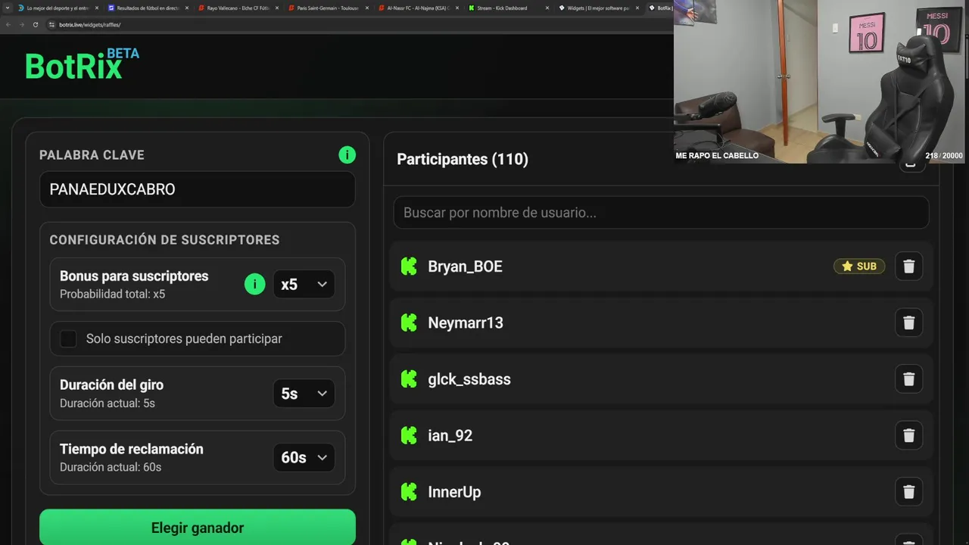The image size is (969, 545).
Task: Go forward with the browser forward arrow
Action: click(x=22, y=24)
